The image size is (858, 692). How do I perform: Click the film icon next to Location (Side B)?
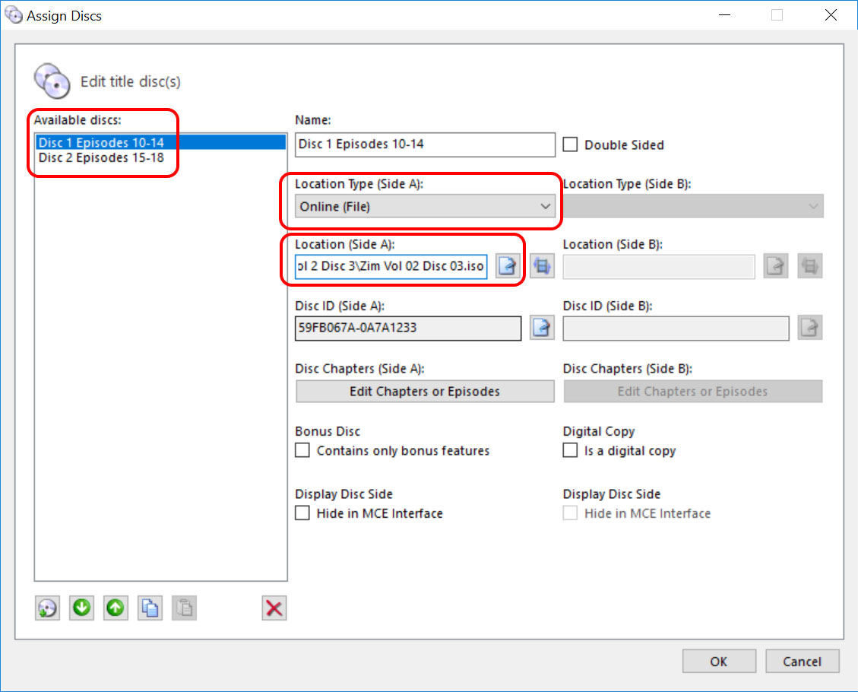[810, 266]
